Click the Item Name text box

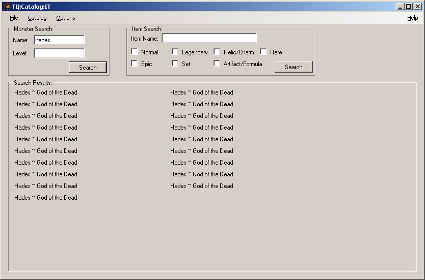pos(209,39)
